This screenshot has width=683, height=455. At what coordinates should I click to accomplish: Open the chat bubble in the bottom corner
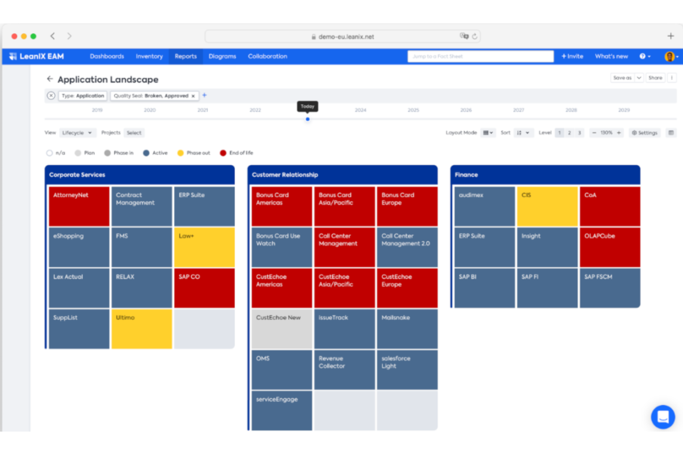pyautogui.click(x=663, y=417)
